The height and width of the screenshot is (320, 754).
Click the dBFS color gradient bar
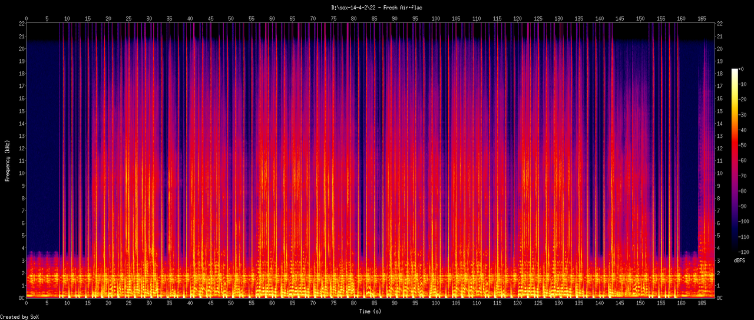coord(735,160)
